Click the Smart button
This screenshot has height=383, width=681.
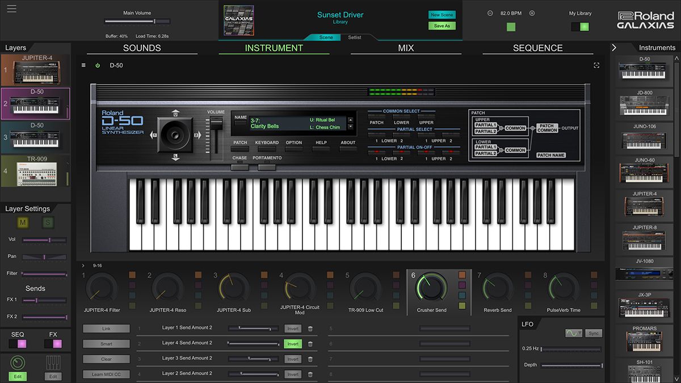point(106,344)
